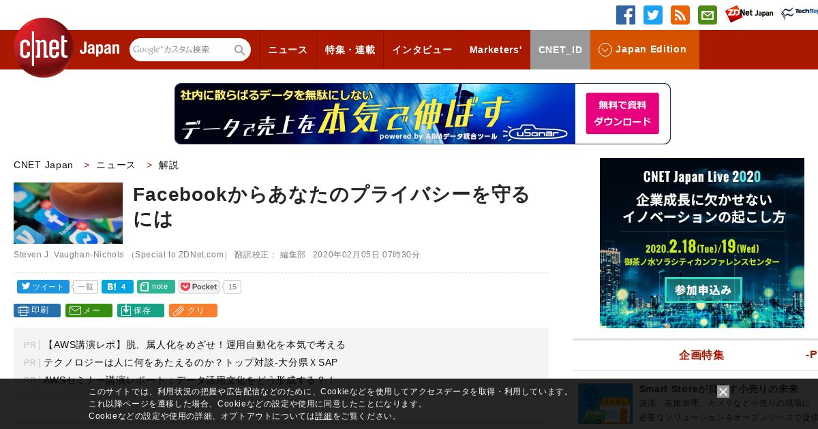Open the Smart Storeが目指す小売りの未来 headline
Viewport: 818px width, 429px height.
tap(718, 390)
